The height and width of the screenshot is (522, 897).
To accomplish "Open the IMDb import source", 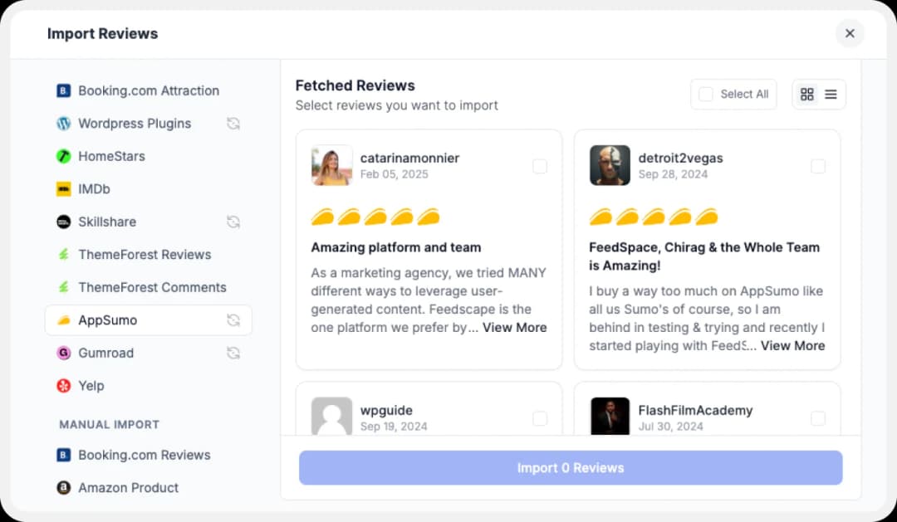I will (94, 188).
